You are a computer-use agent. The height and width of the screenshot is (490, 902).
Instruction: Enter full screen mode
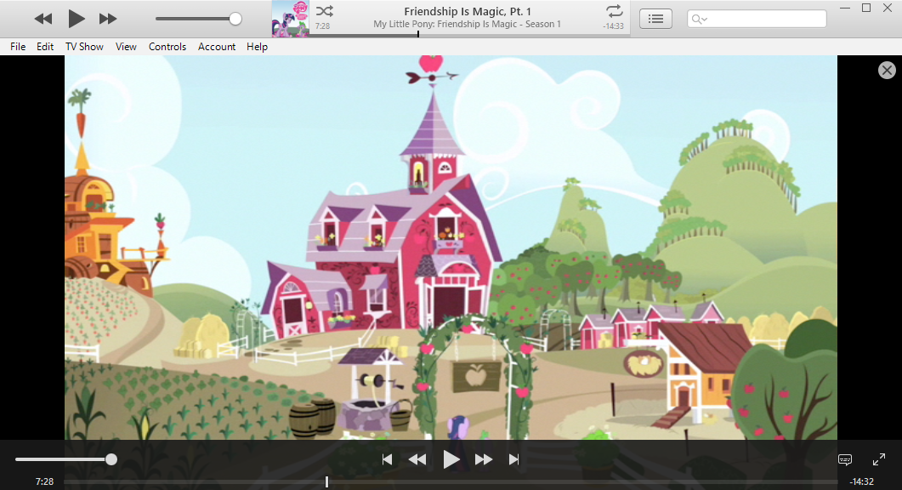[879, 459]
